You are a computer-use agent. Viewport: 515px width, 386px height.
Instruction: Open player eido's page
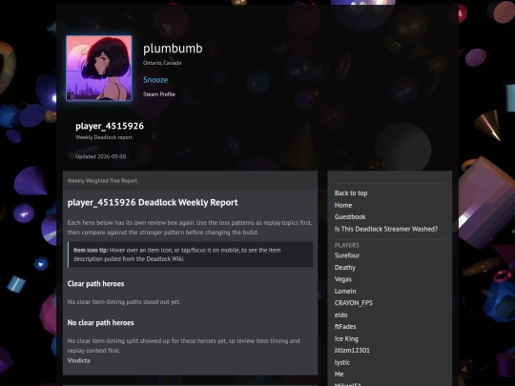coord(340,315)
